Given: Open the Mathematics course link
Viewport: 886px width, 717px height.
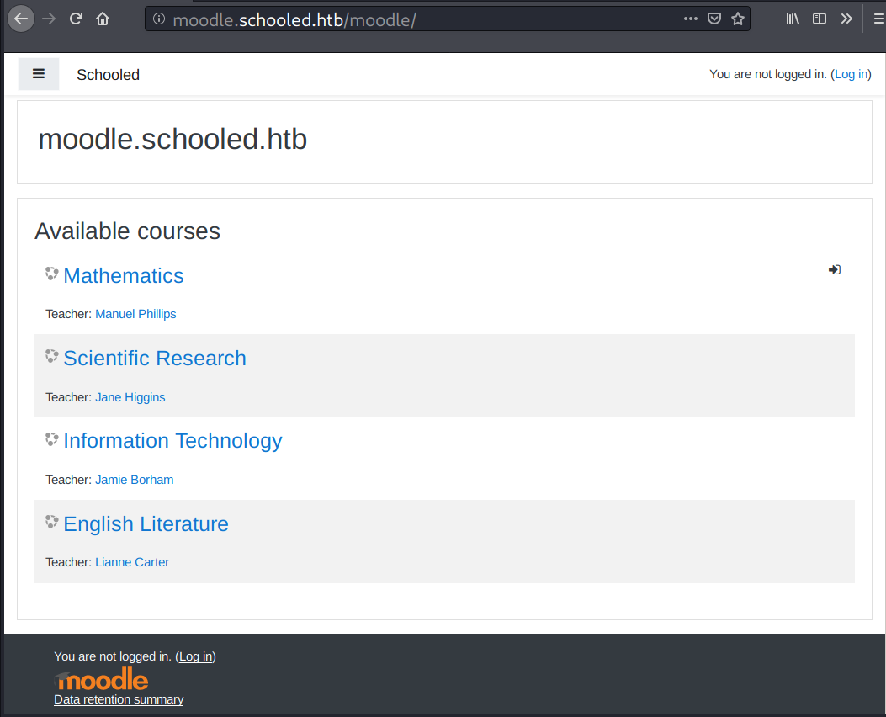Looking at the screenshot, I should 123,276.
